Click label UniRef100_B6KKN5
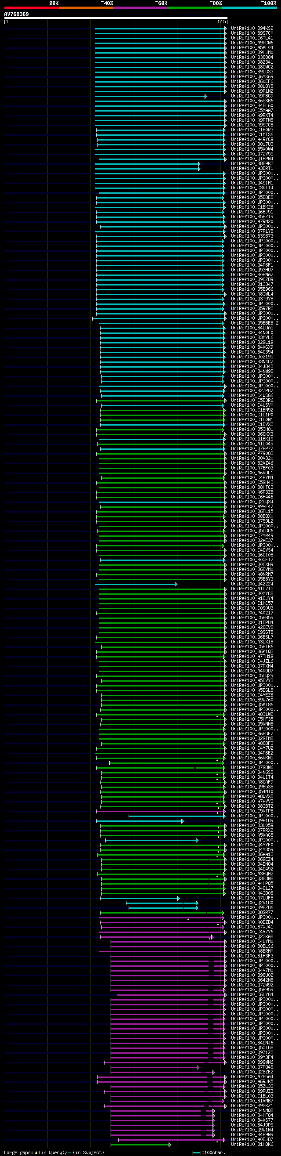 pos(252,758)
